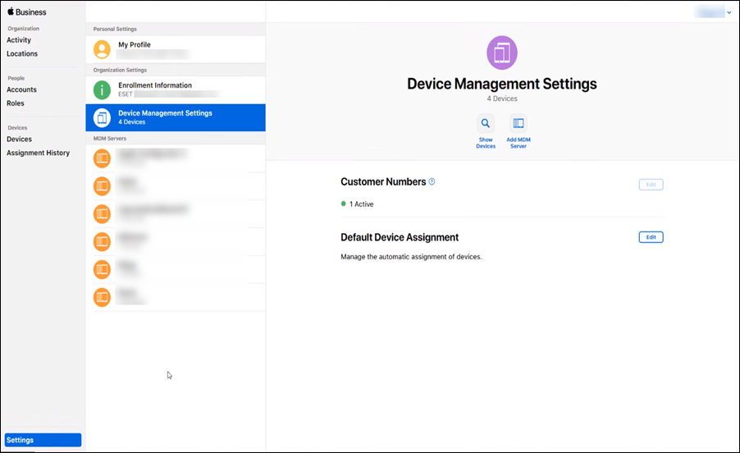The height and width of the screenshot is (453, 740).
Task: Click the Show Devices magnifier icon
Action: click(x=486, y=124)
